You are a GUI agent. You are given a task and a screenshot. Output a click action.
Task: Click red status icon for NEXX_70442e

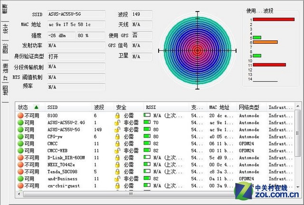[20, 165]
